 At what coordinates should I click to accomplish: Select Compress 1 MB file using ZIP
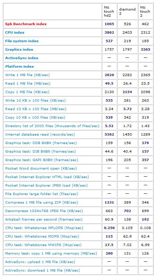tap(42, 202)
